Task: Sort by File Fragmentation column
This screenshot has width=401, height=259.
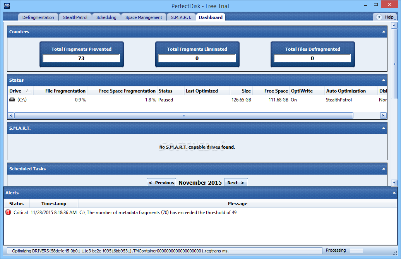Action: (60, 91)
